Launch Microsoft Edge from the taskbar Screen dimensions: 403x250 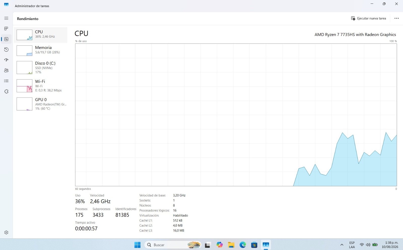coord(243,245)
